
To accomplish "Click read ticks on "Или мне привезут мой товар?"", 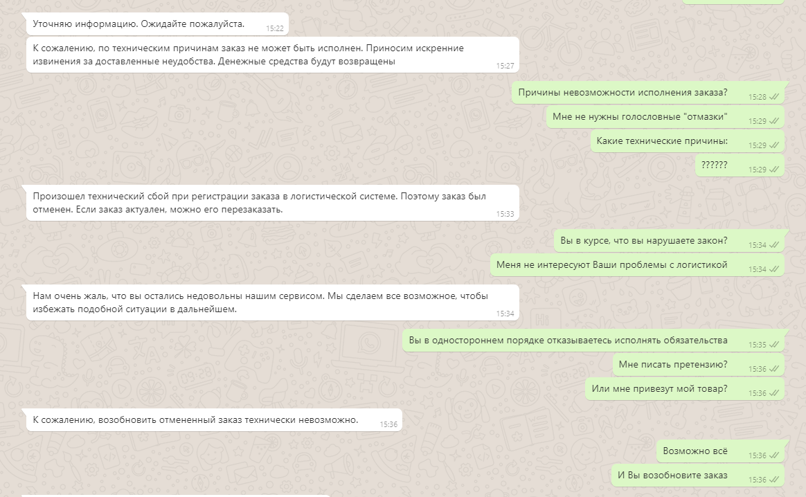I will click(774, 393).
